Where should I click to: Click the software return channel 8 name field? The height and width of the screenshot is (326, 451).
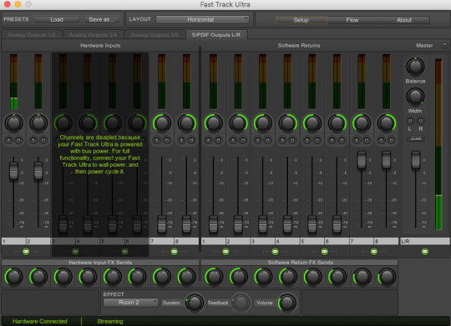click(x=387, y=241)
